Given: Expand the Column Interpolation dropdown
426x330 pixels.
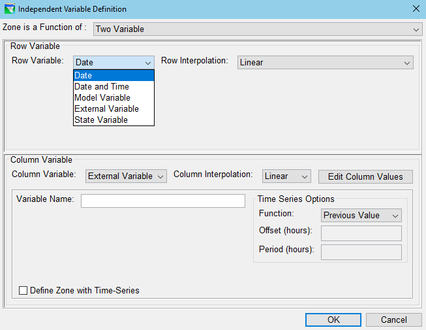Looking at the screenshot, I should (286, 176).
